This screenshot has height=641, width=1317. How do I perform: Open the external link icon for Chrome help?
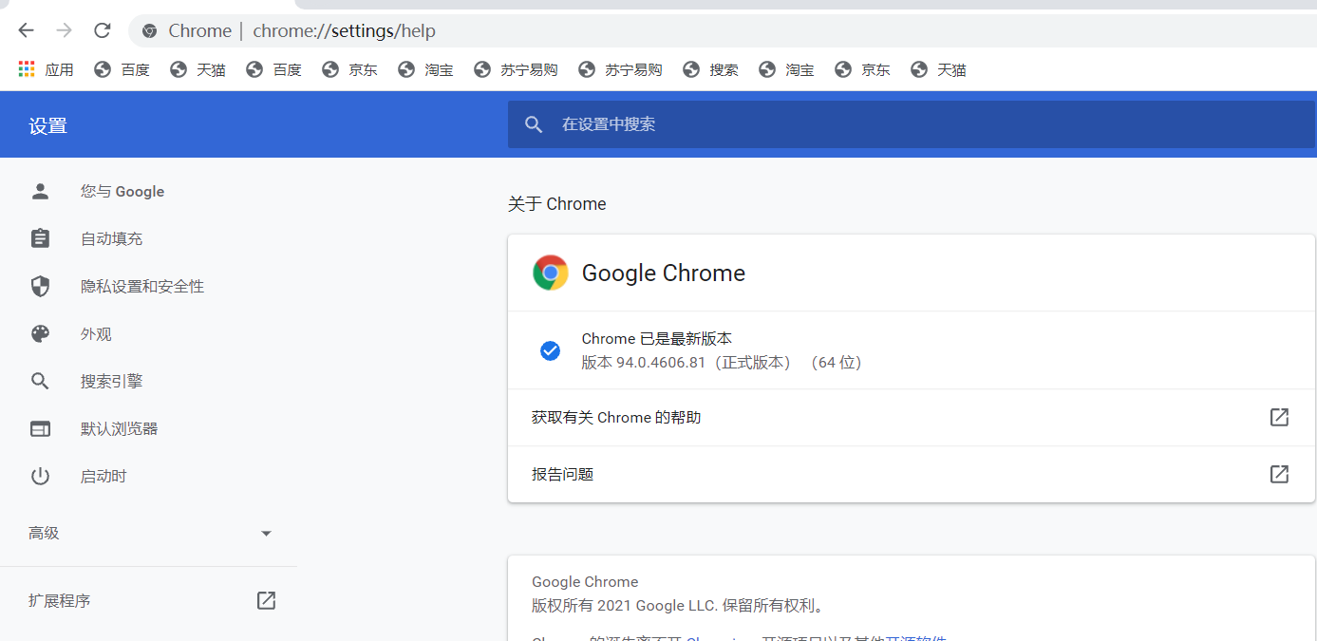(1279, 417)
